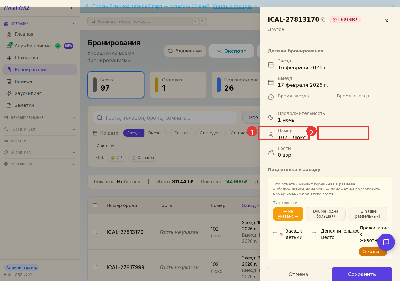Switch date filter to Выезда

(x=155, y=133)
